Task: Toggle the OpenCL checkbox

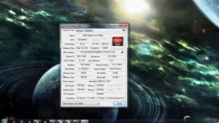Action: (78, 98)
